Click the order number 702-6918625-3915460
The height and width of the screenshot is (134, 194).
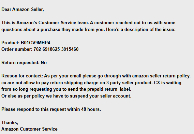click(56, 49)
